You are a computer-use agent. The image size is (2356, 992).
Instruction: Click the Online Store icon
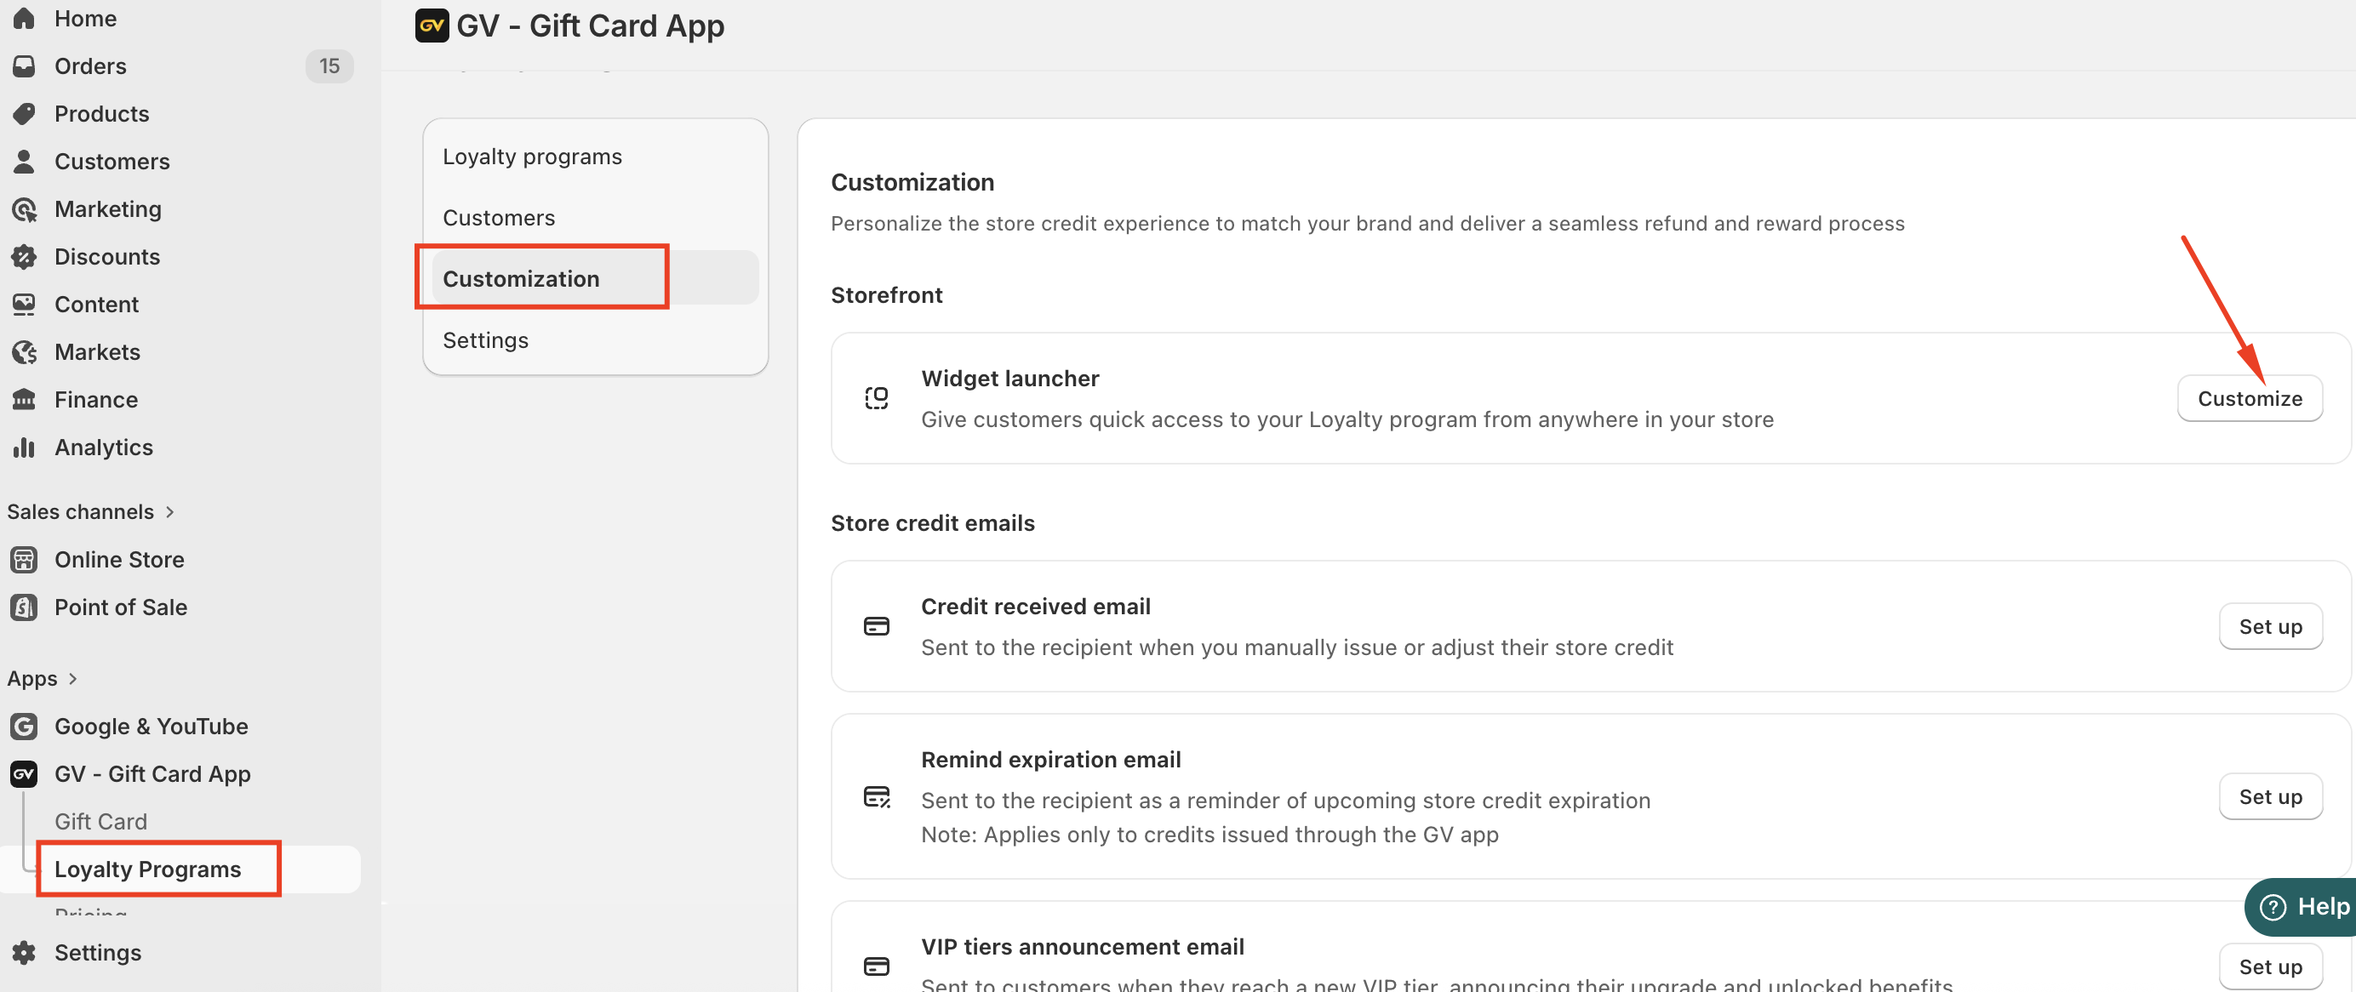click(24, 560)
